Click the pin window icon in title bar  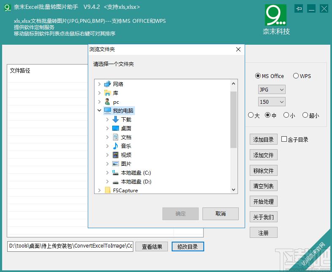[299, 8]
